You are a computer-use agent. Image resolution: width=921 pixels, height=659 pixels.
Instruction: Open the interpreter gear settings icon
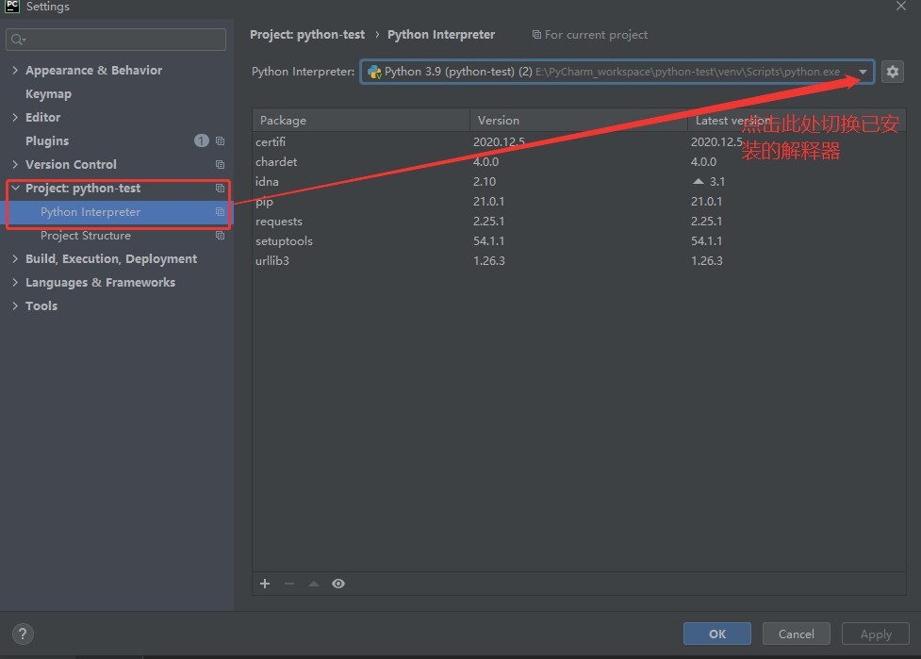[892, 72]
